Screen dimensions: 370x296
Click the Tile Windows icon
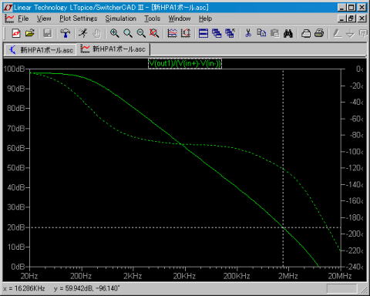[203, 33]
